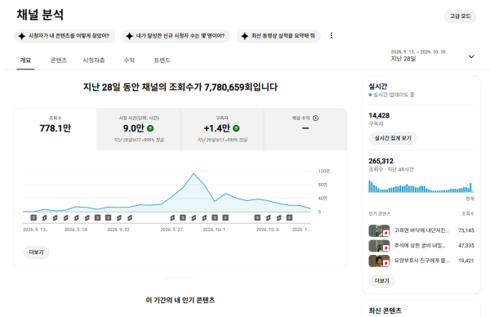The height and width of the screenshot is (317, 490).
Task: Open the 추석에 상한 굴비 내일 title
Action: click(420, 245)
